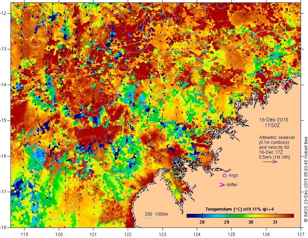Click the magenta Argo circle legend symbol
The width and height of the screenshot is (308, 238).
coord(224,176)
